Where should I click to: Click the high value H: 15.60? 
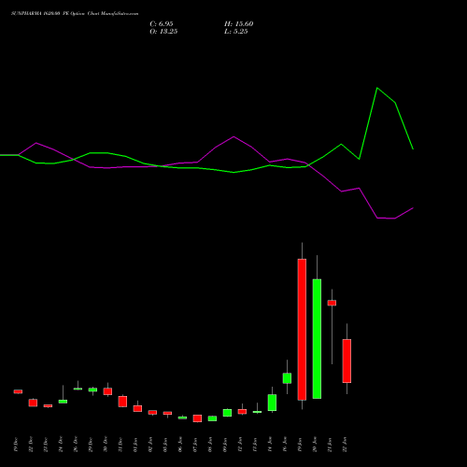click(238, 24)
